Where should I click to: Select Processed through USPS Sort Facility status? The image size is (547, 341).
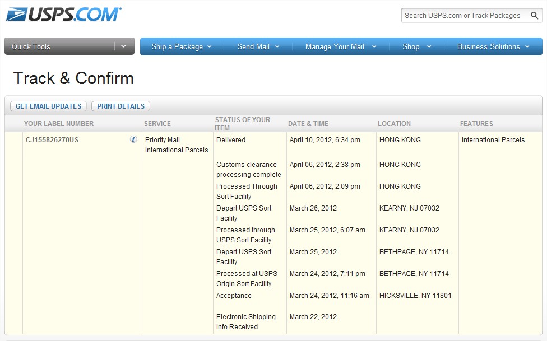245,235
